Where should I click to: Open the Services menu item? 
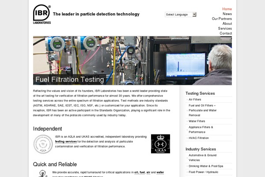pos(225,28)
